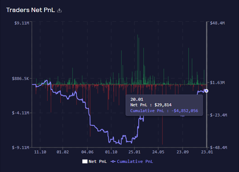Click the $-23.4M right axis label
The image size is (239, 172).
pos(219,115)
